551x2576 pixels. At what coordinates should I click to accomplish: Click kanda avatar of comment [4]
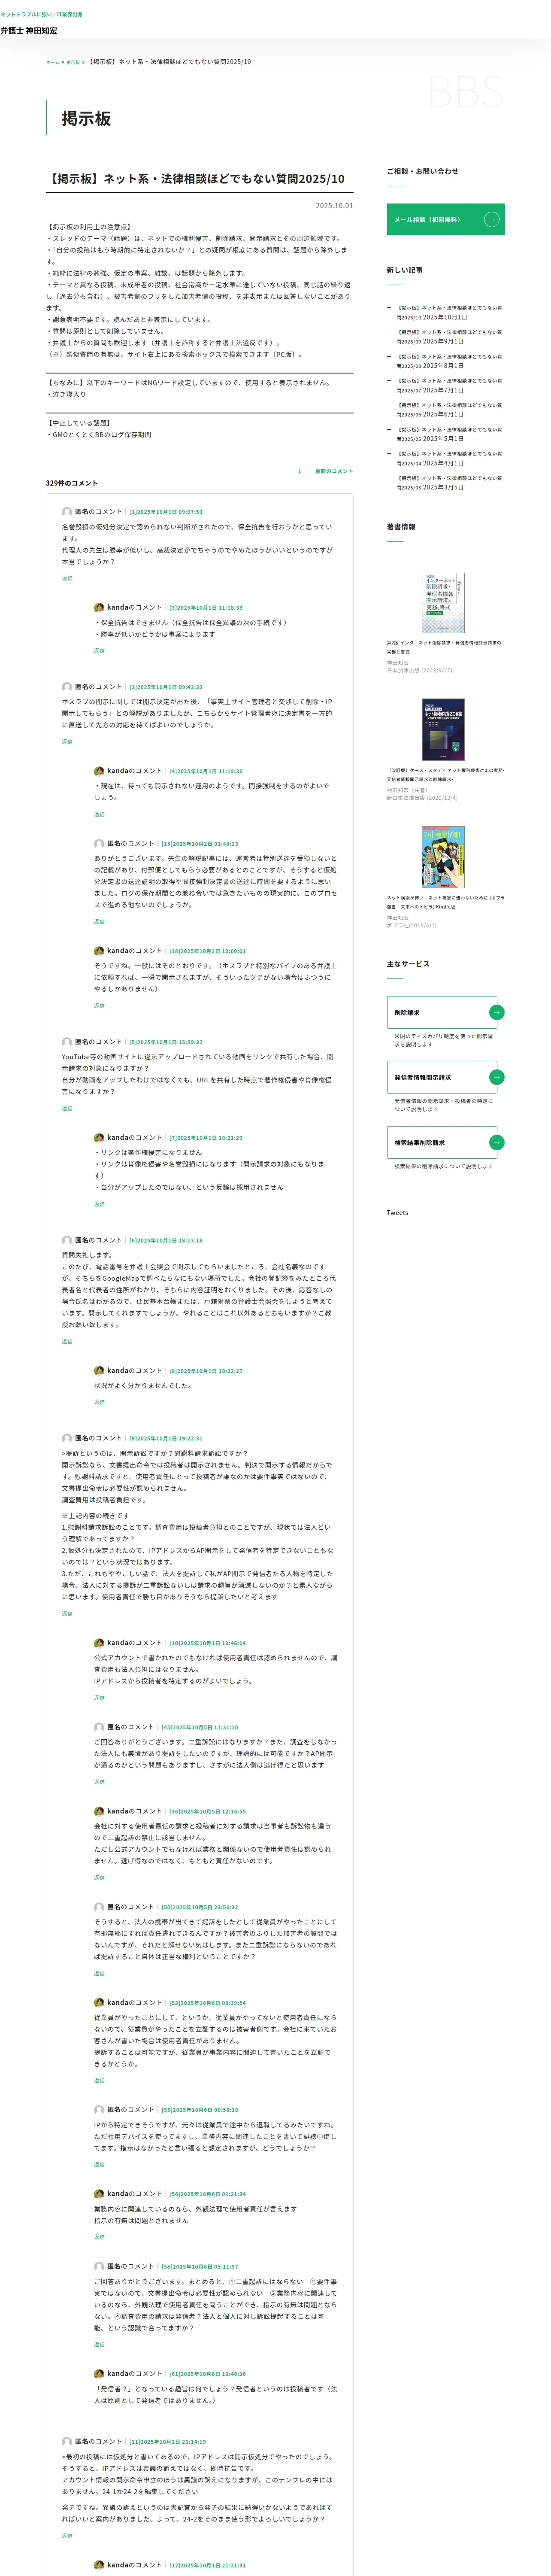click(99, 771)
